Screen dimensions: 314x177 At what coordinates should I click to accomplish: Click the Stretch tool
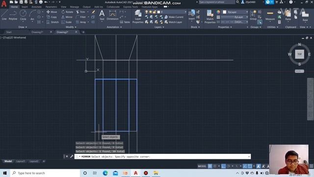pos(52,22)
